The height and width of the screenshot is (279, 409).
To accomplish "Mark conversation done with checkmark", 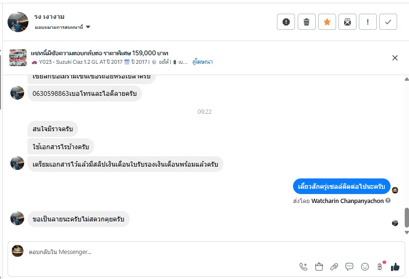I will (x=388, y=22).
